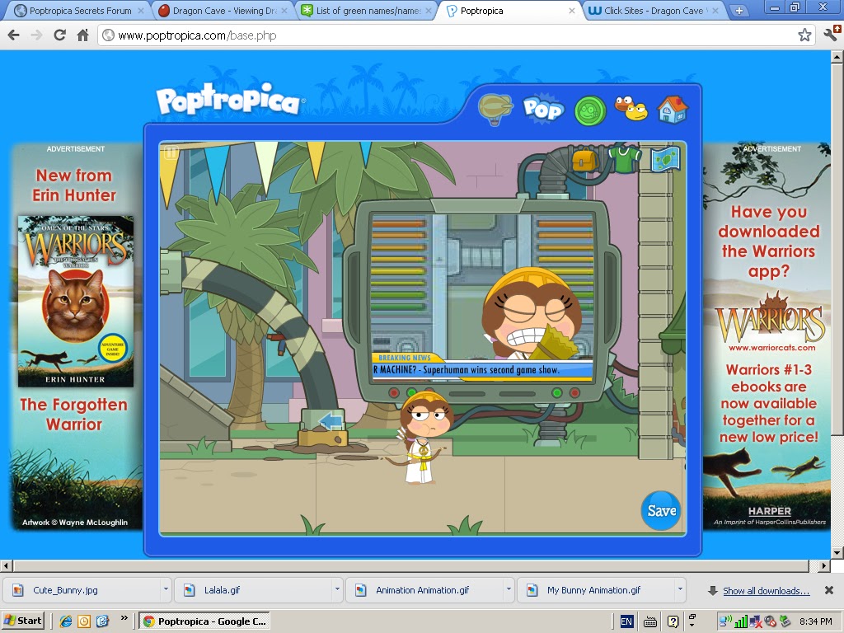This screenshot has width=844, height=633.
Task: Click the taskbar help question icon
Action: (673, 621)
